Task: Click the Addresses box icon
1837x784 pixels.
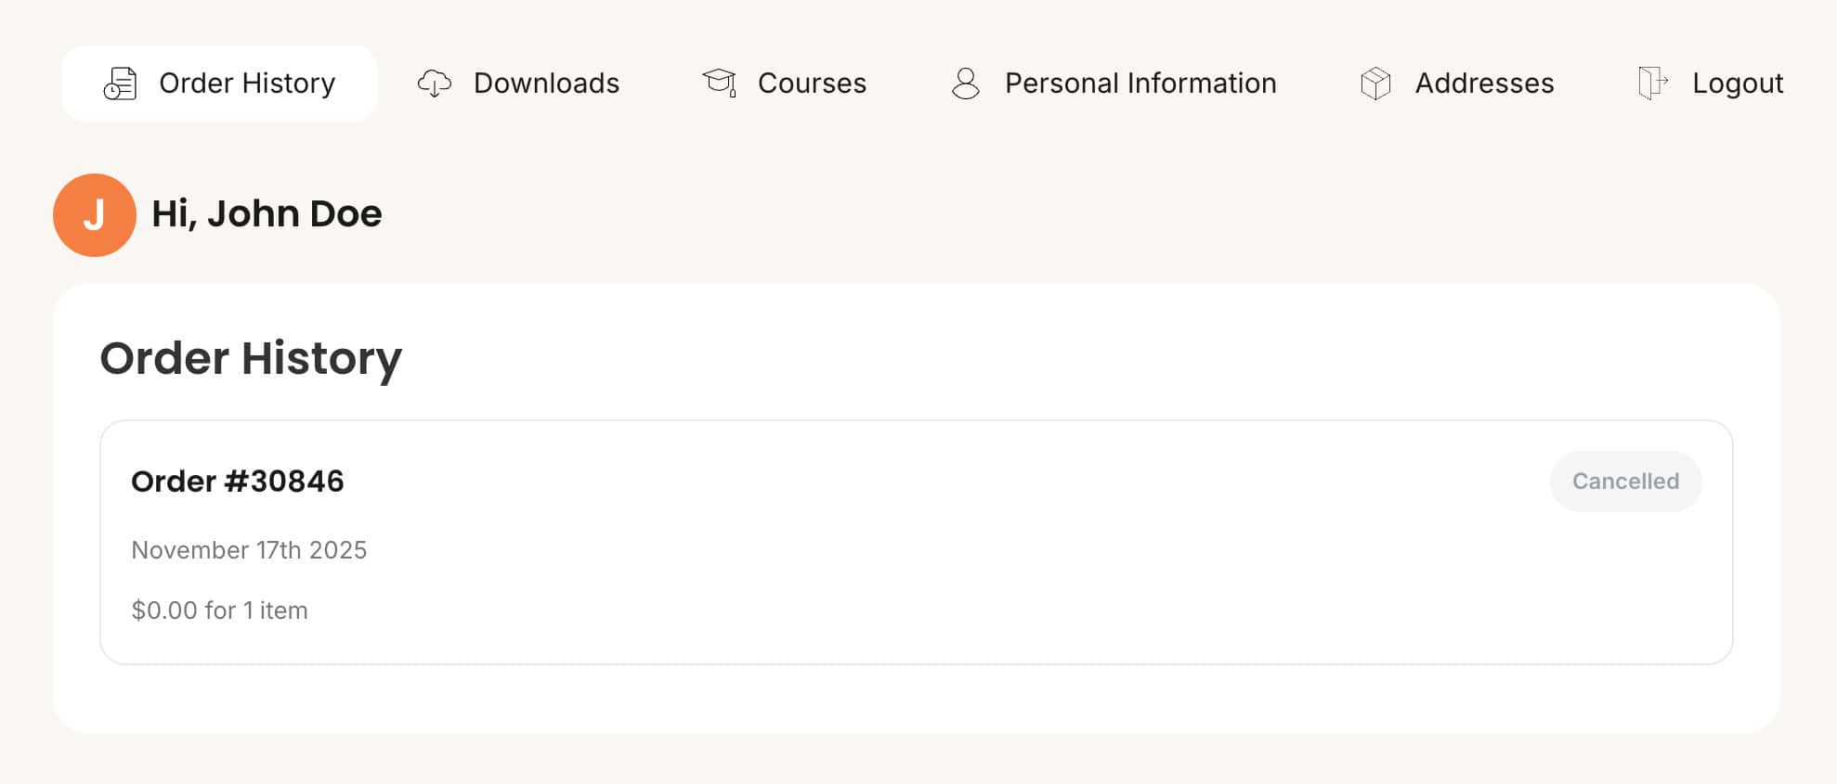Action: 1375,84
